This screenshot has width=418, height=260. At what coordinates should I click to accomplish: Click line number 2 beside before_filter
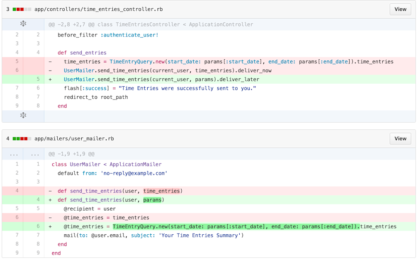point(17,34)
